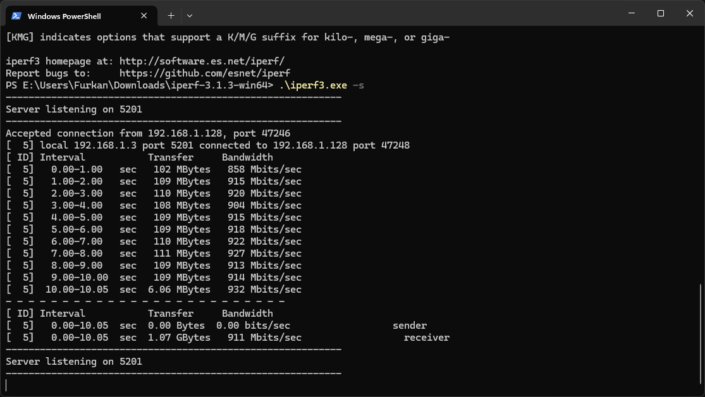Click the 'local 192.168.1.3 port 5201' line

(208, 145)
